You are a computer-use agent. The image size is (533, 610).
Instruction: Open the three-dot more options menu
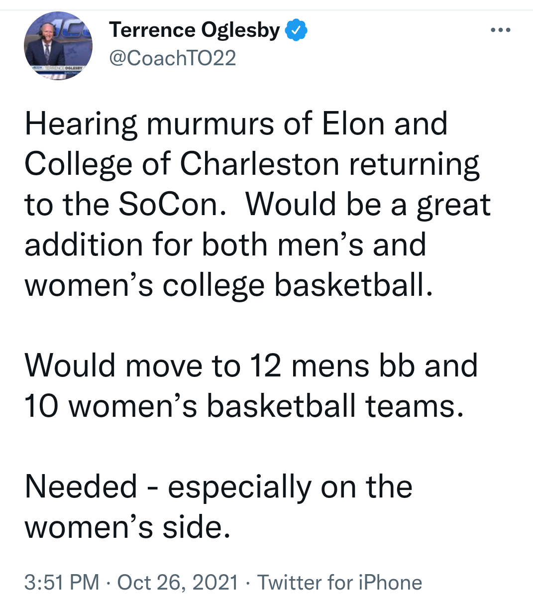[500, 30]
